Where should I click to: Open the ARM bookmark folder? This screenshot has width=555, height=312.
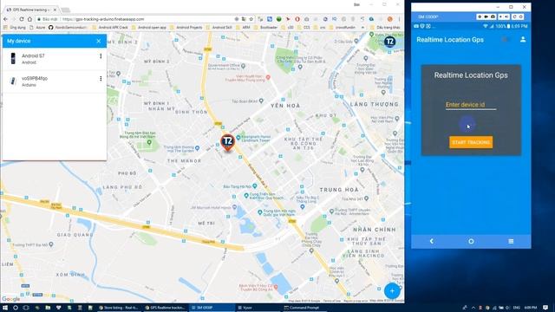click(x=243, y=27)
